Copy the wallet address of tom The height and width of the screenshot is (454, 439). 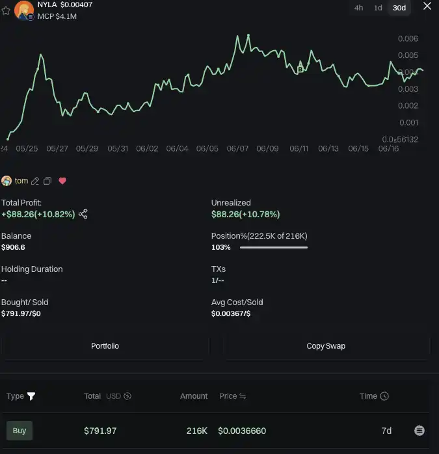tap(47, 181)
